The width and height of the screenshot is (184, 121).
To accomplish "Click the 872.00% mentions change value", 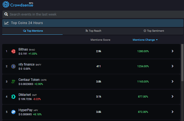I will coord(143,112).
